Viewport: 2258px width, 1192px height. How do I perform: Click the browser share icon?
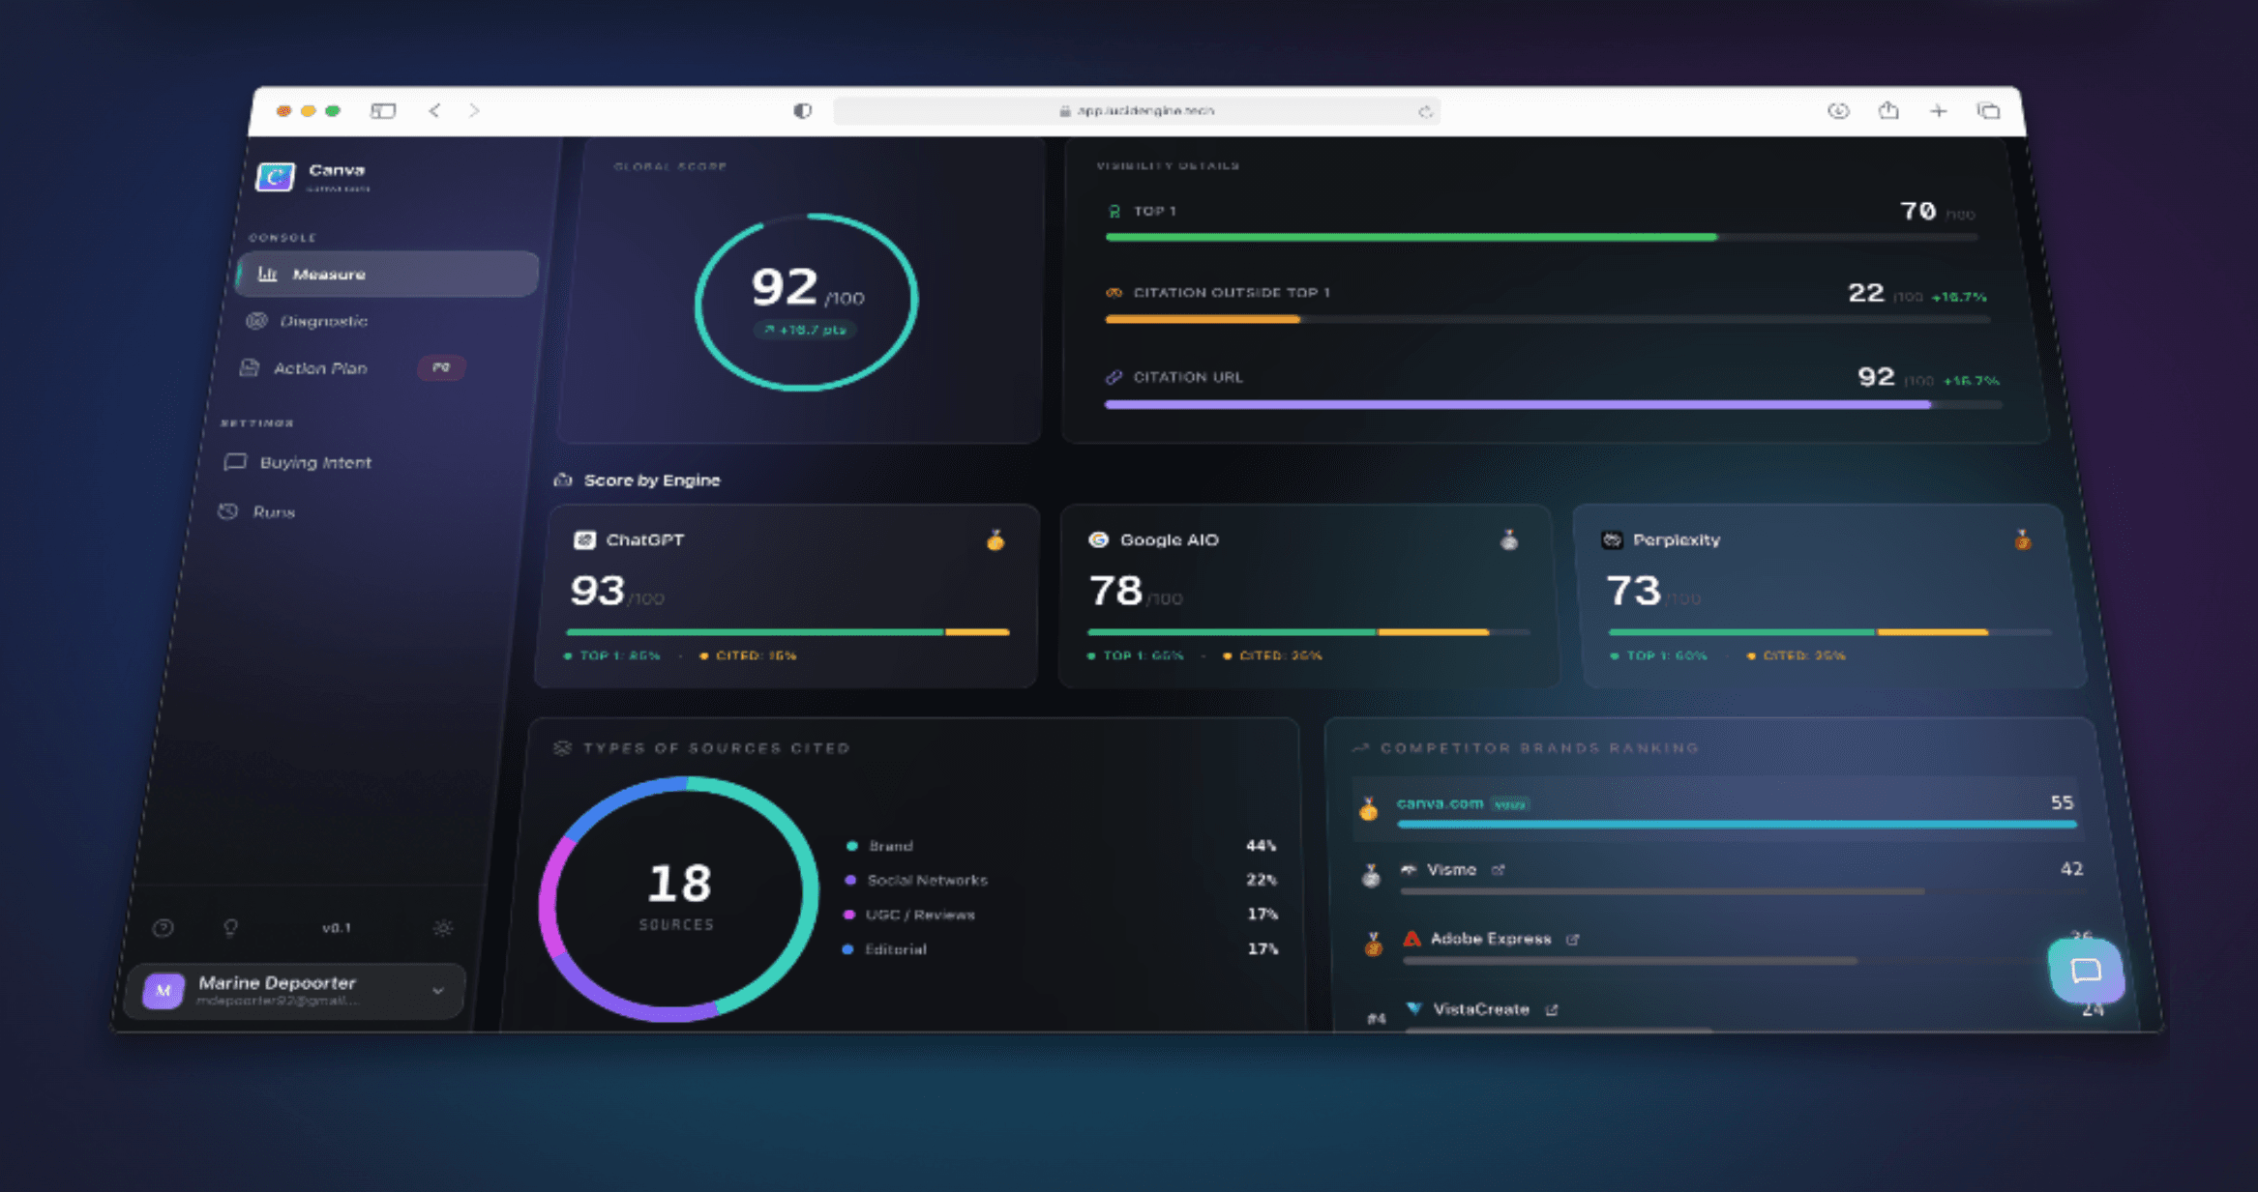coord(1888,111)
